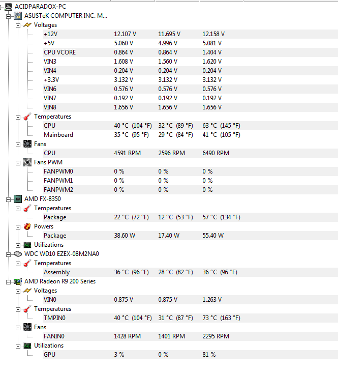Screen dimensions: 338x374
Task: Click the ACIDPARADOX-PC computer icon
Action: [x=8, y=7]
